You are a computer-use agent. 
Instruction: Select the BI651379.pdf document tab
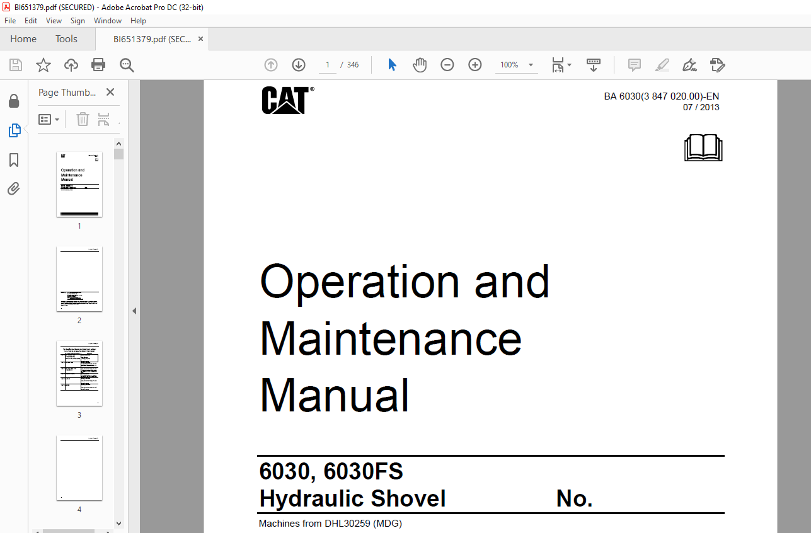pyautogui.click(x=152, y=39)
